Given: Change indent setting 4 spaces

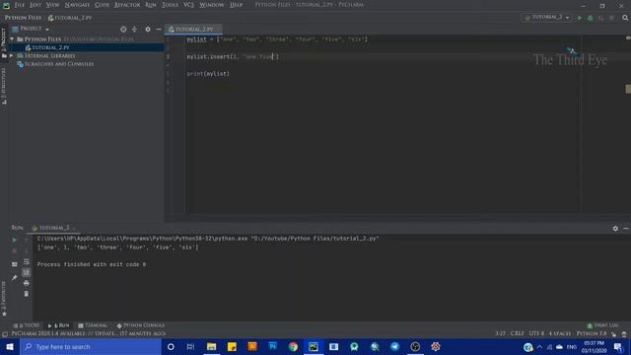Looking at the screenshot, I should 560,333.
